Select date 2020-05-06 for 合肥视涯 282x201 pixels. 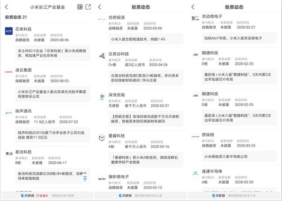coord(153,28)
